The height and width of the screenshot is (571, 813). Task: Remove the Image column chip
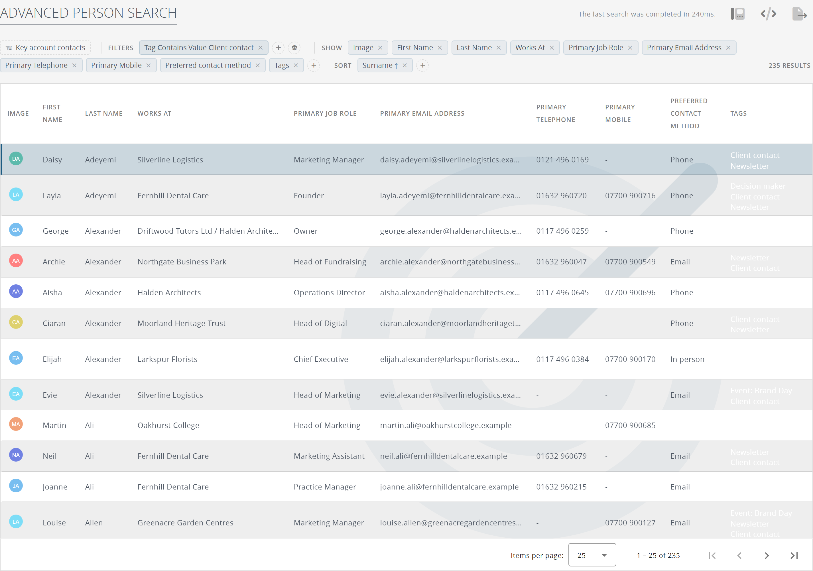tap(380, 47)
